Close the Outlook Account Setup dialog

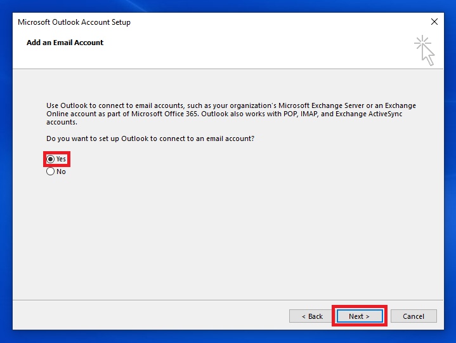click(434, 22)
